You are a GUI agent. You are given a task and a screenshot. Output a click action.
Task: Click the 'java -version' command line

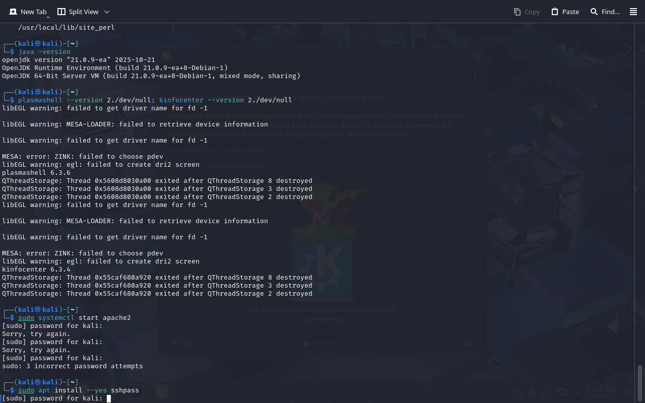(44, 52)
